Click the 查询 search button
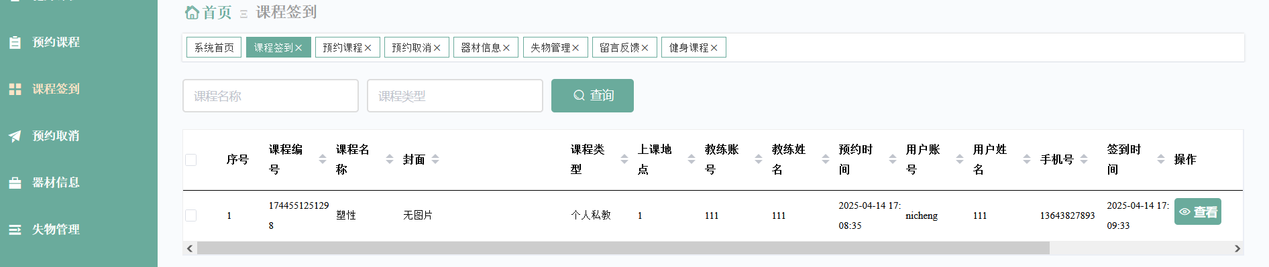The image size is (1269, 267). pyautogui.click(x=592, y=96)
